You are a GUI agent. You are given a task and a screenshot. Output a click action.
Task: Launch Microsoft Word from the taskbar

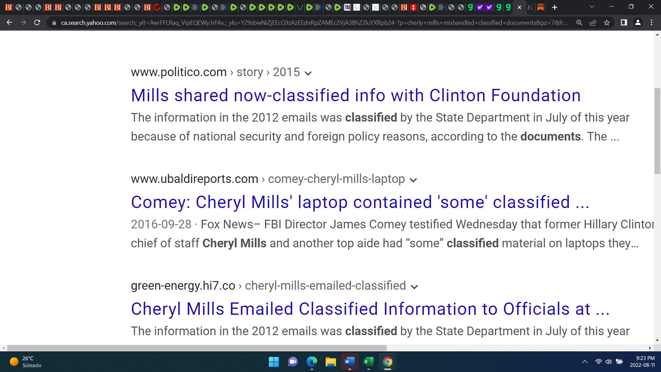(x=349, y=362)
